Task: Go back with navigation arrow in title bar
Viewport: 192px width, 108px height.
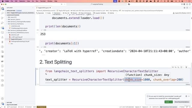Action: tap(62, 4)
